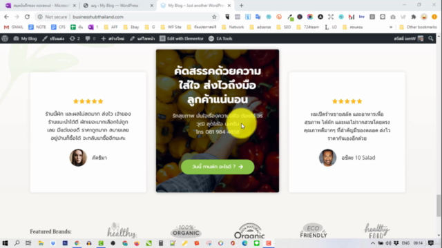442x248 pixels.
Task: Open the Windows Start menu
Action: tap(5, 243)
